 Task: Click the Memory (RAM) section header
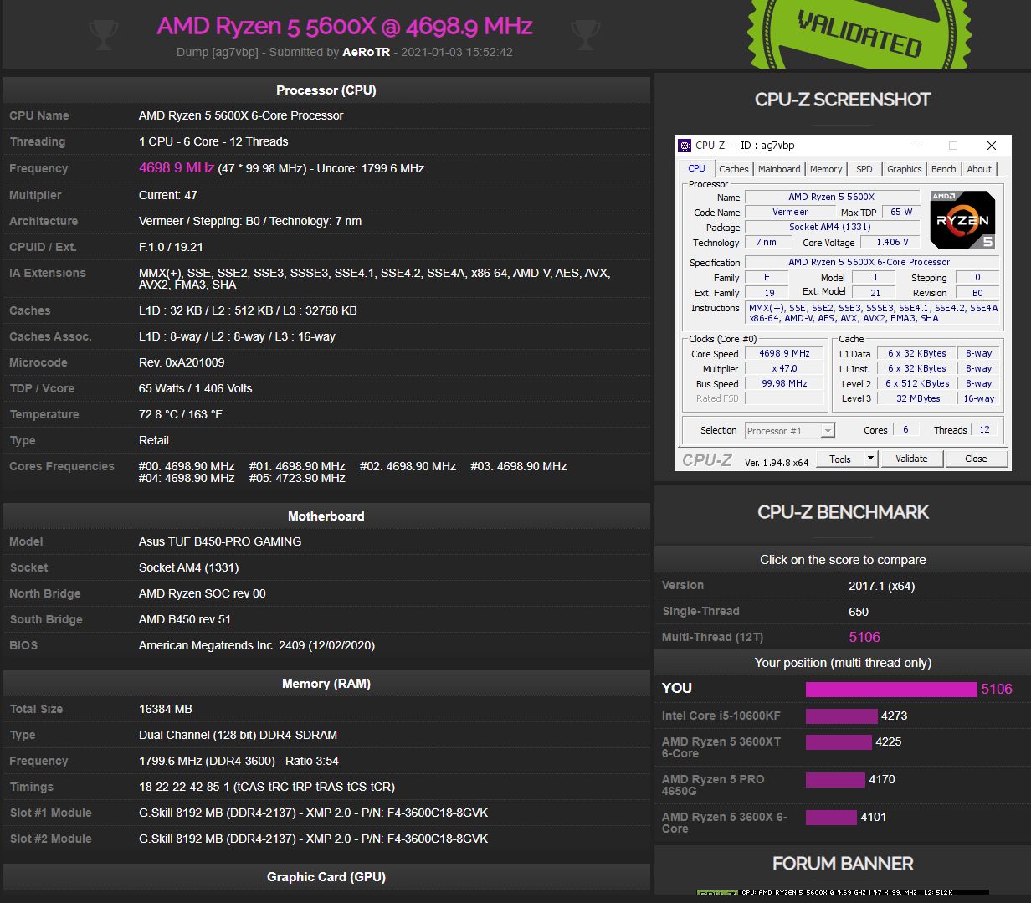point(326,683)
